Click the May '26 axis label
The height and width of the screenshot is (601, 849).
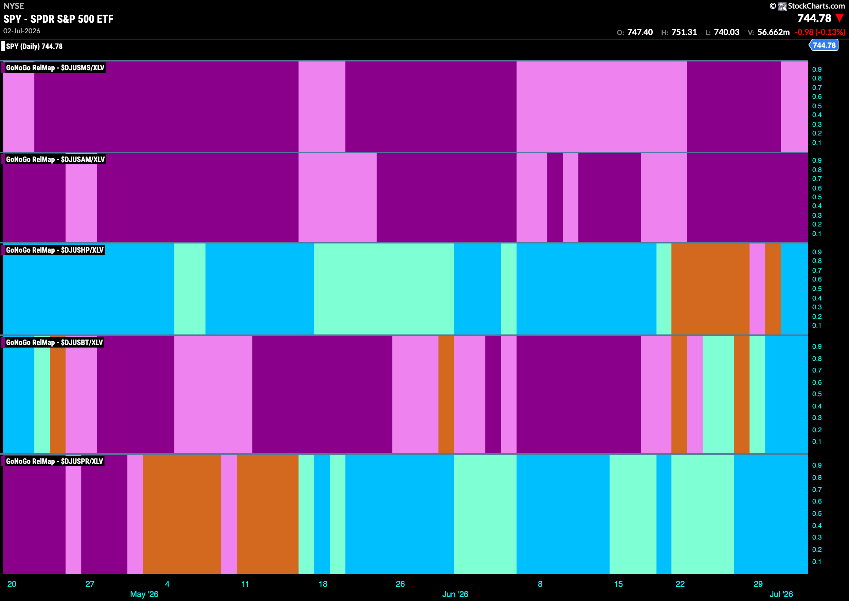144,594
